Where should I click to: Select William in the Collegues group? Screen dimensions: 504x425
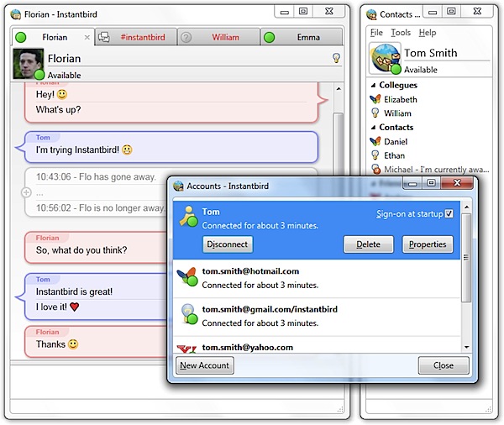pyautogui.click(x=430, y=113)
